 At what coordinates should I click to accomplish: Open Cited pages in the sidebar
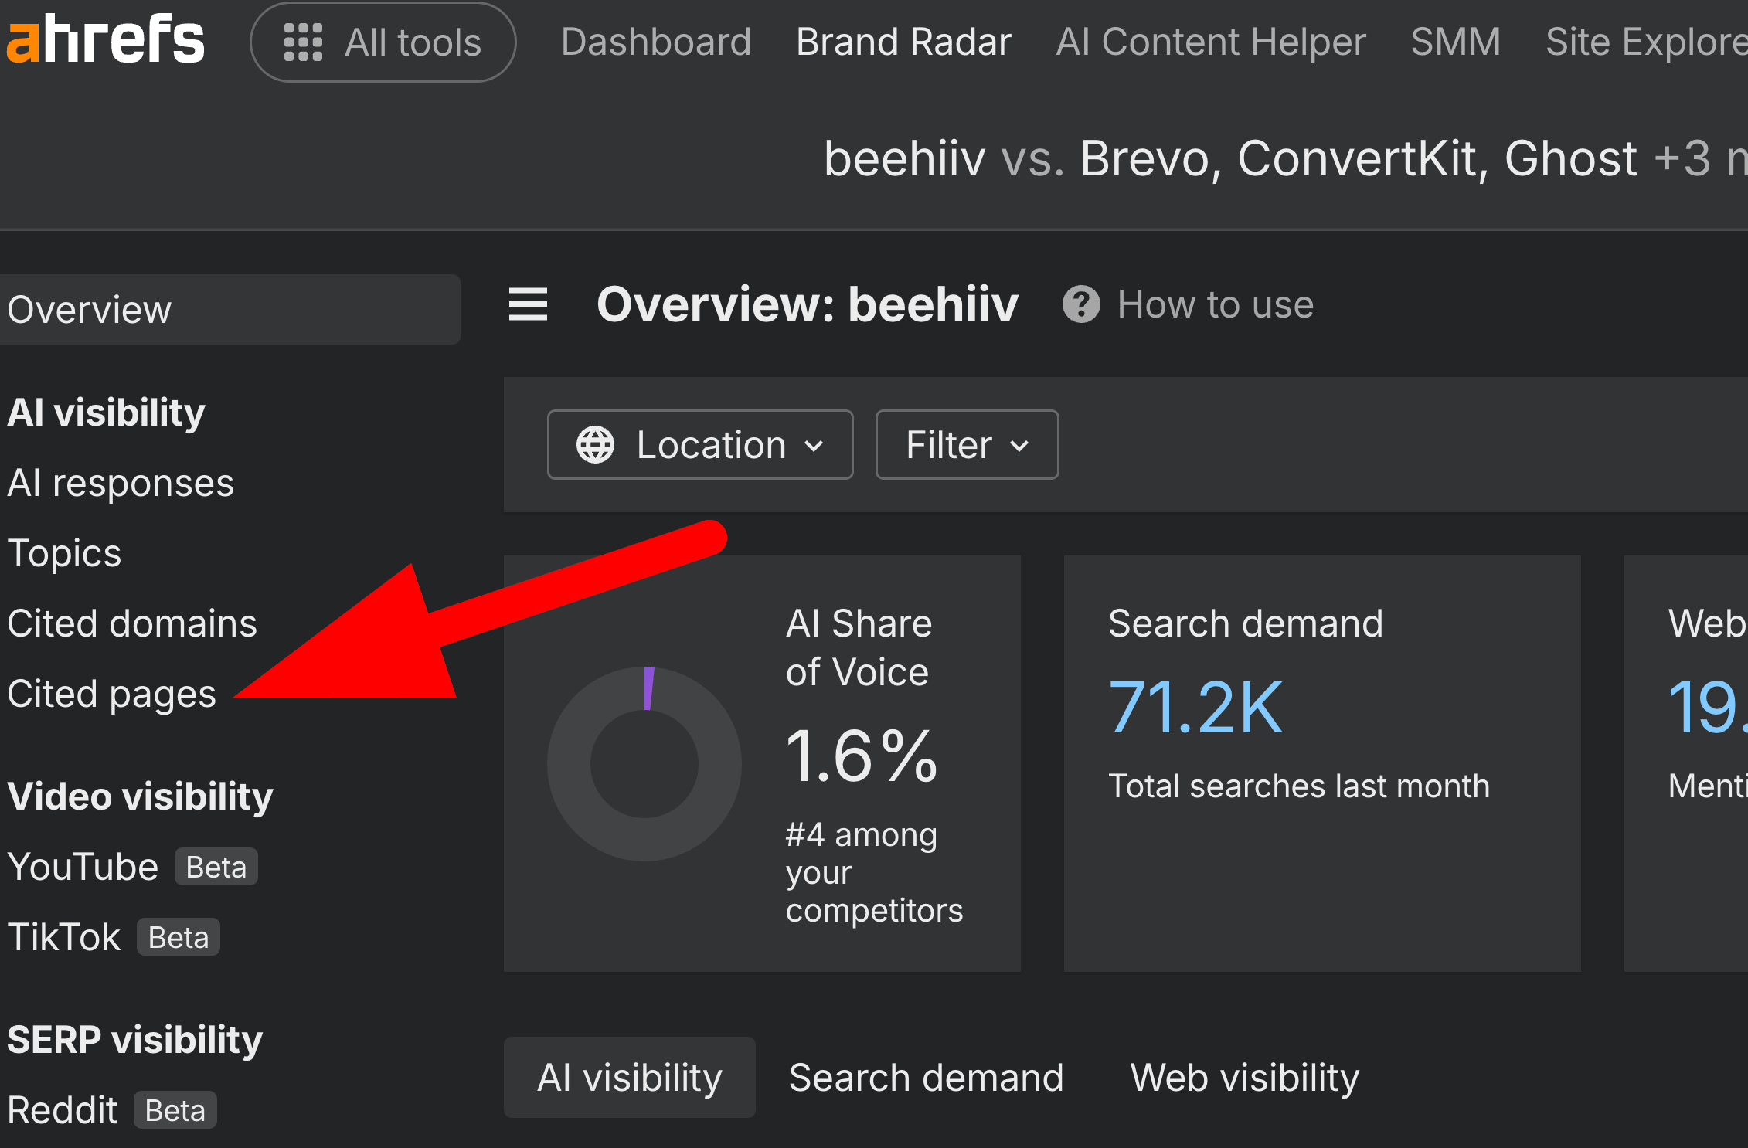(x=111, y=694)
